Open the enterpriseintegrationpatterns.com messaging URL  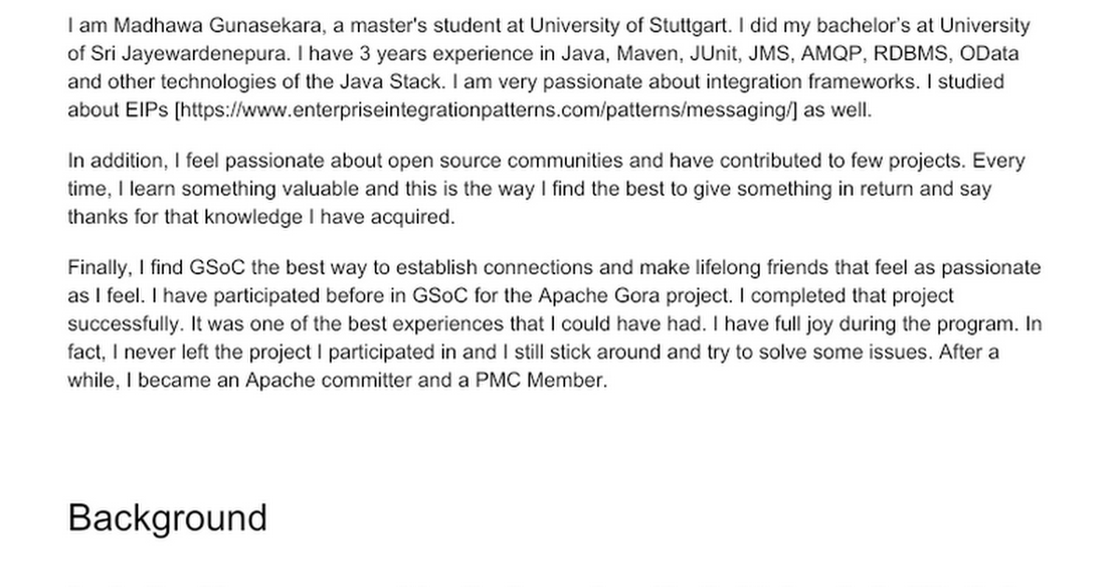485,110
